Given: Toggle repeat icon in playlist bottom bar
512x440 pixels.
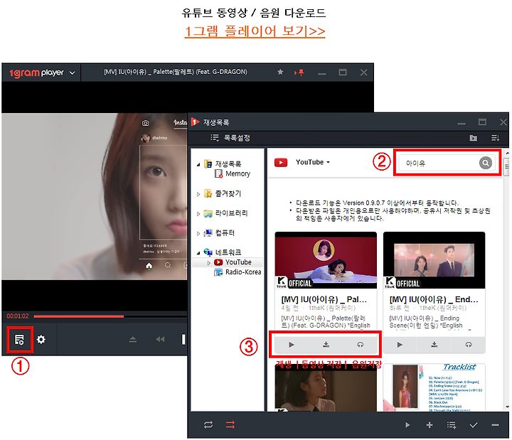Looking at the screenshot, I should point(208,424).
